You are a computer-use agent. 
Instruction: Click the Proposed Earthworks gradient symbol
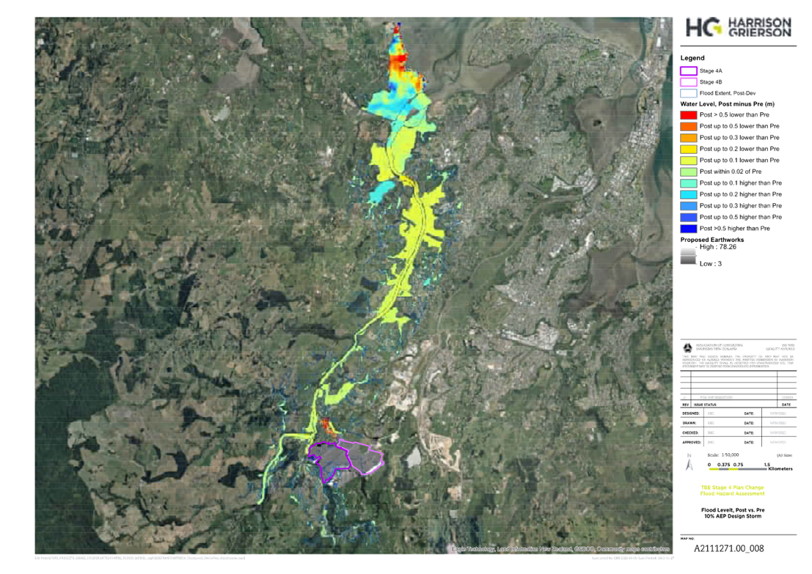[x=688, y=254]
